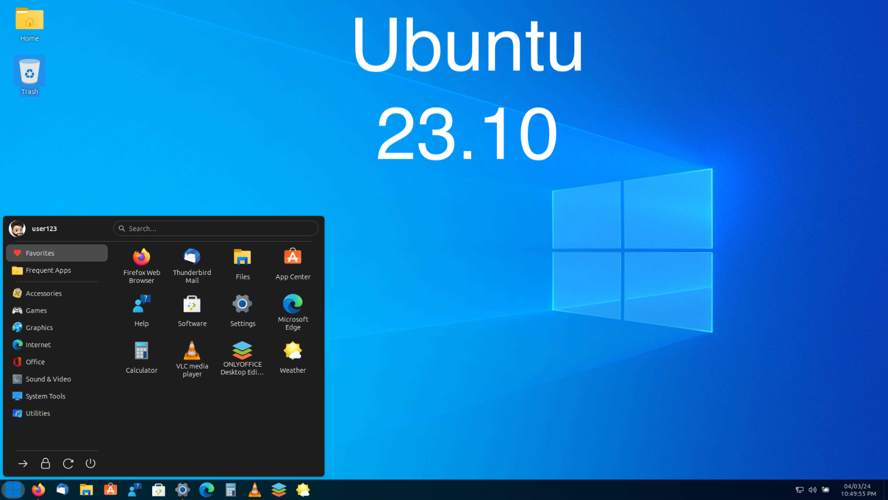Image resolution: width=888 pixels, height=500 pixels.
Task: Launch VLC media player from the menu grid
Action: tap(192, 359)
